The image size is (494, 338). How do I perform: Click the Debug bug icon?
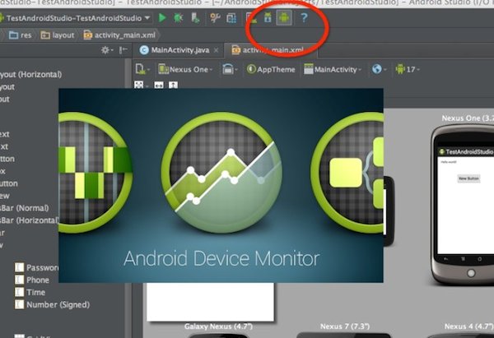coord(179,17)
